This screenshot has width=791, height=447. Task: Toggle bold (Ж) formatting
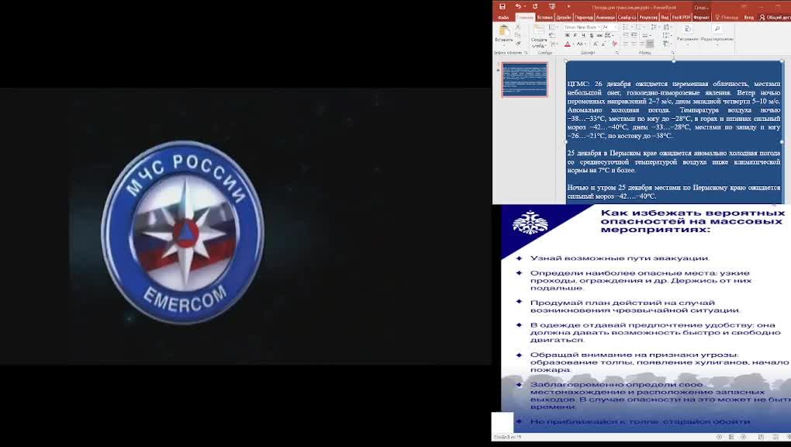tap(567, 36)
